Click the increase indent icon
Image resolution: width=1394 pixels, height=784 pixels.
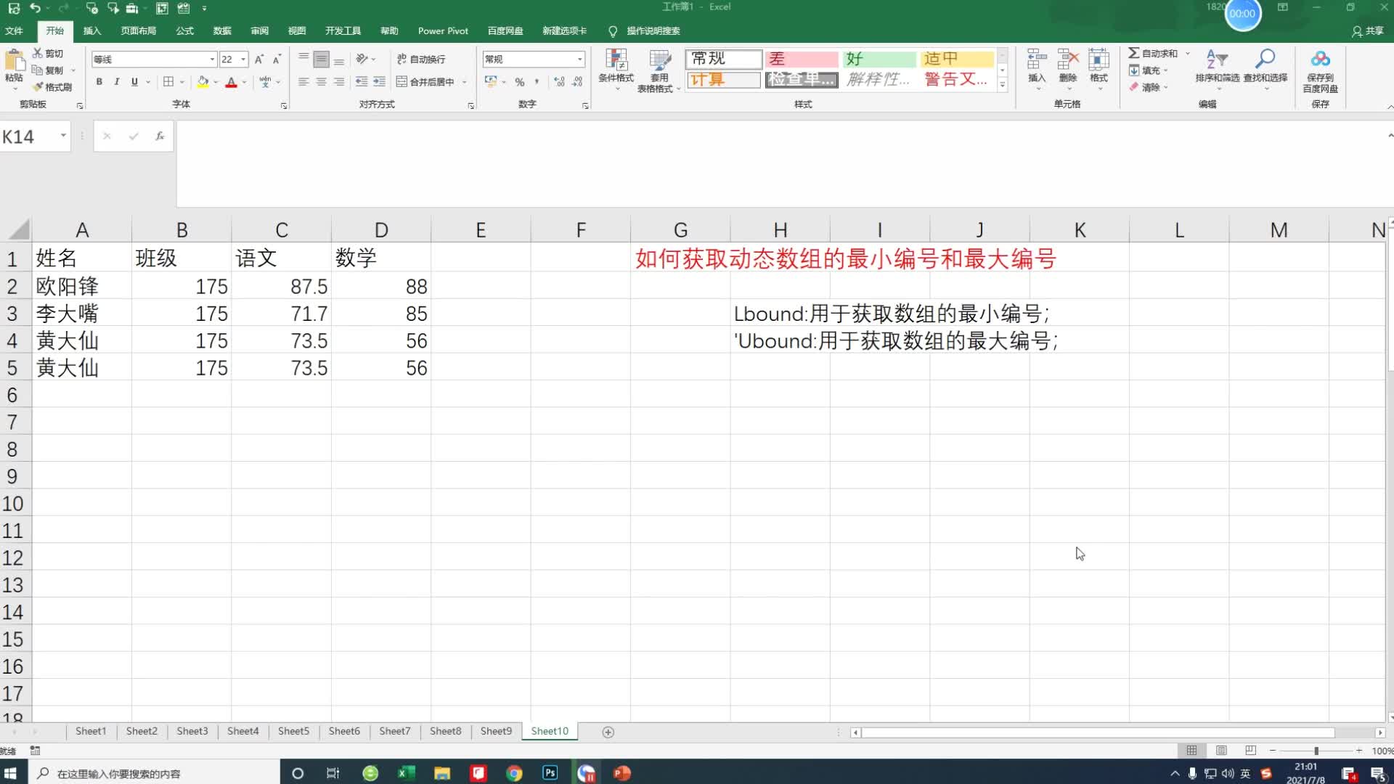pyautogui.click(x=379, y=82)
